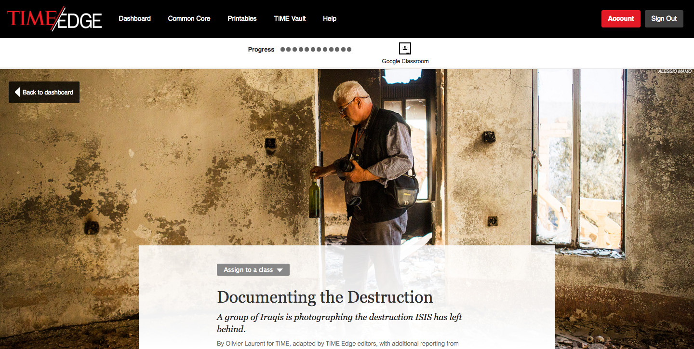Click the Alessio Mamo photo credit
Image resolution: width=694 pixels, height=349 pixels.
point(675,71)
